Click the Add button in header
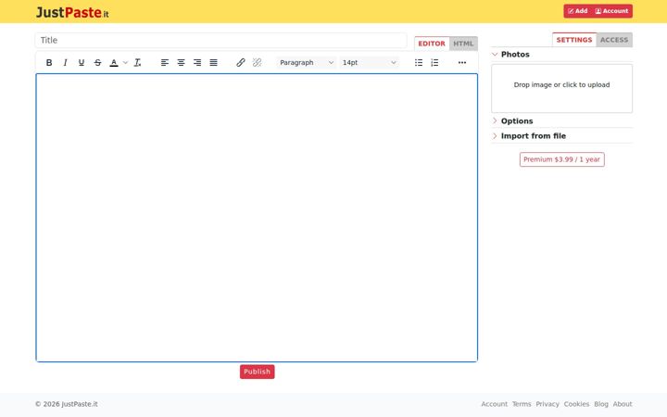This screenshot has width=667, height=417. pyautogui.click(x=577, y=11)
